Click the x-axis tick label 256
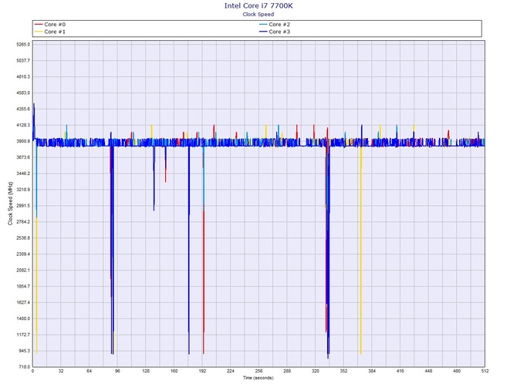 [x=258, y=371]
